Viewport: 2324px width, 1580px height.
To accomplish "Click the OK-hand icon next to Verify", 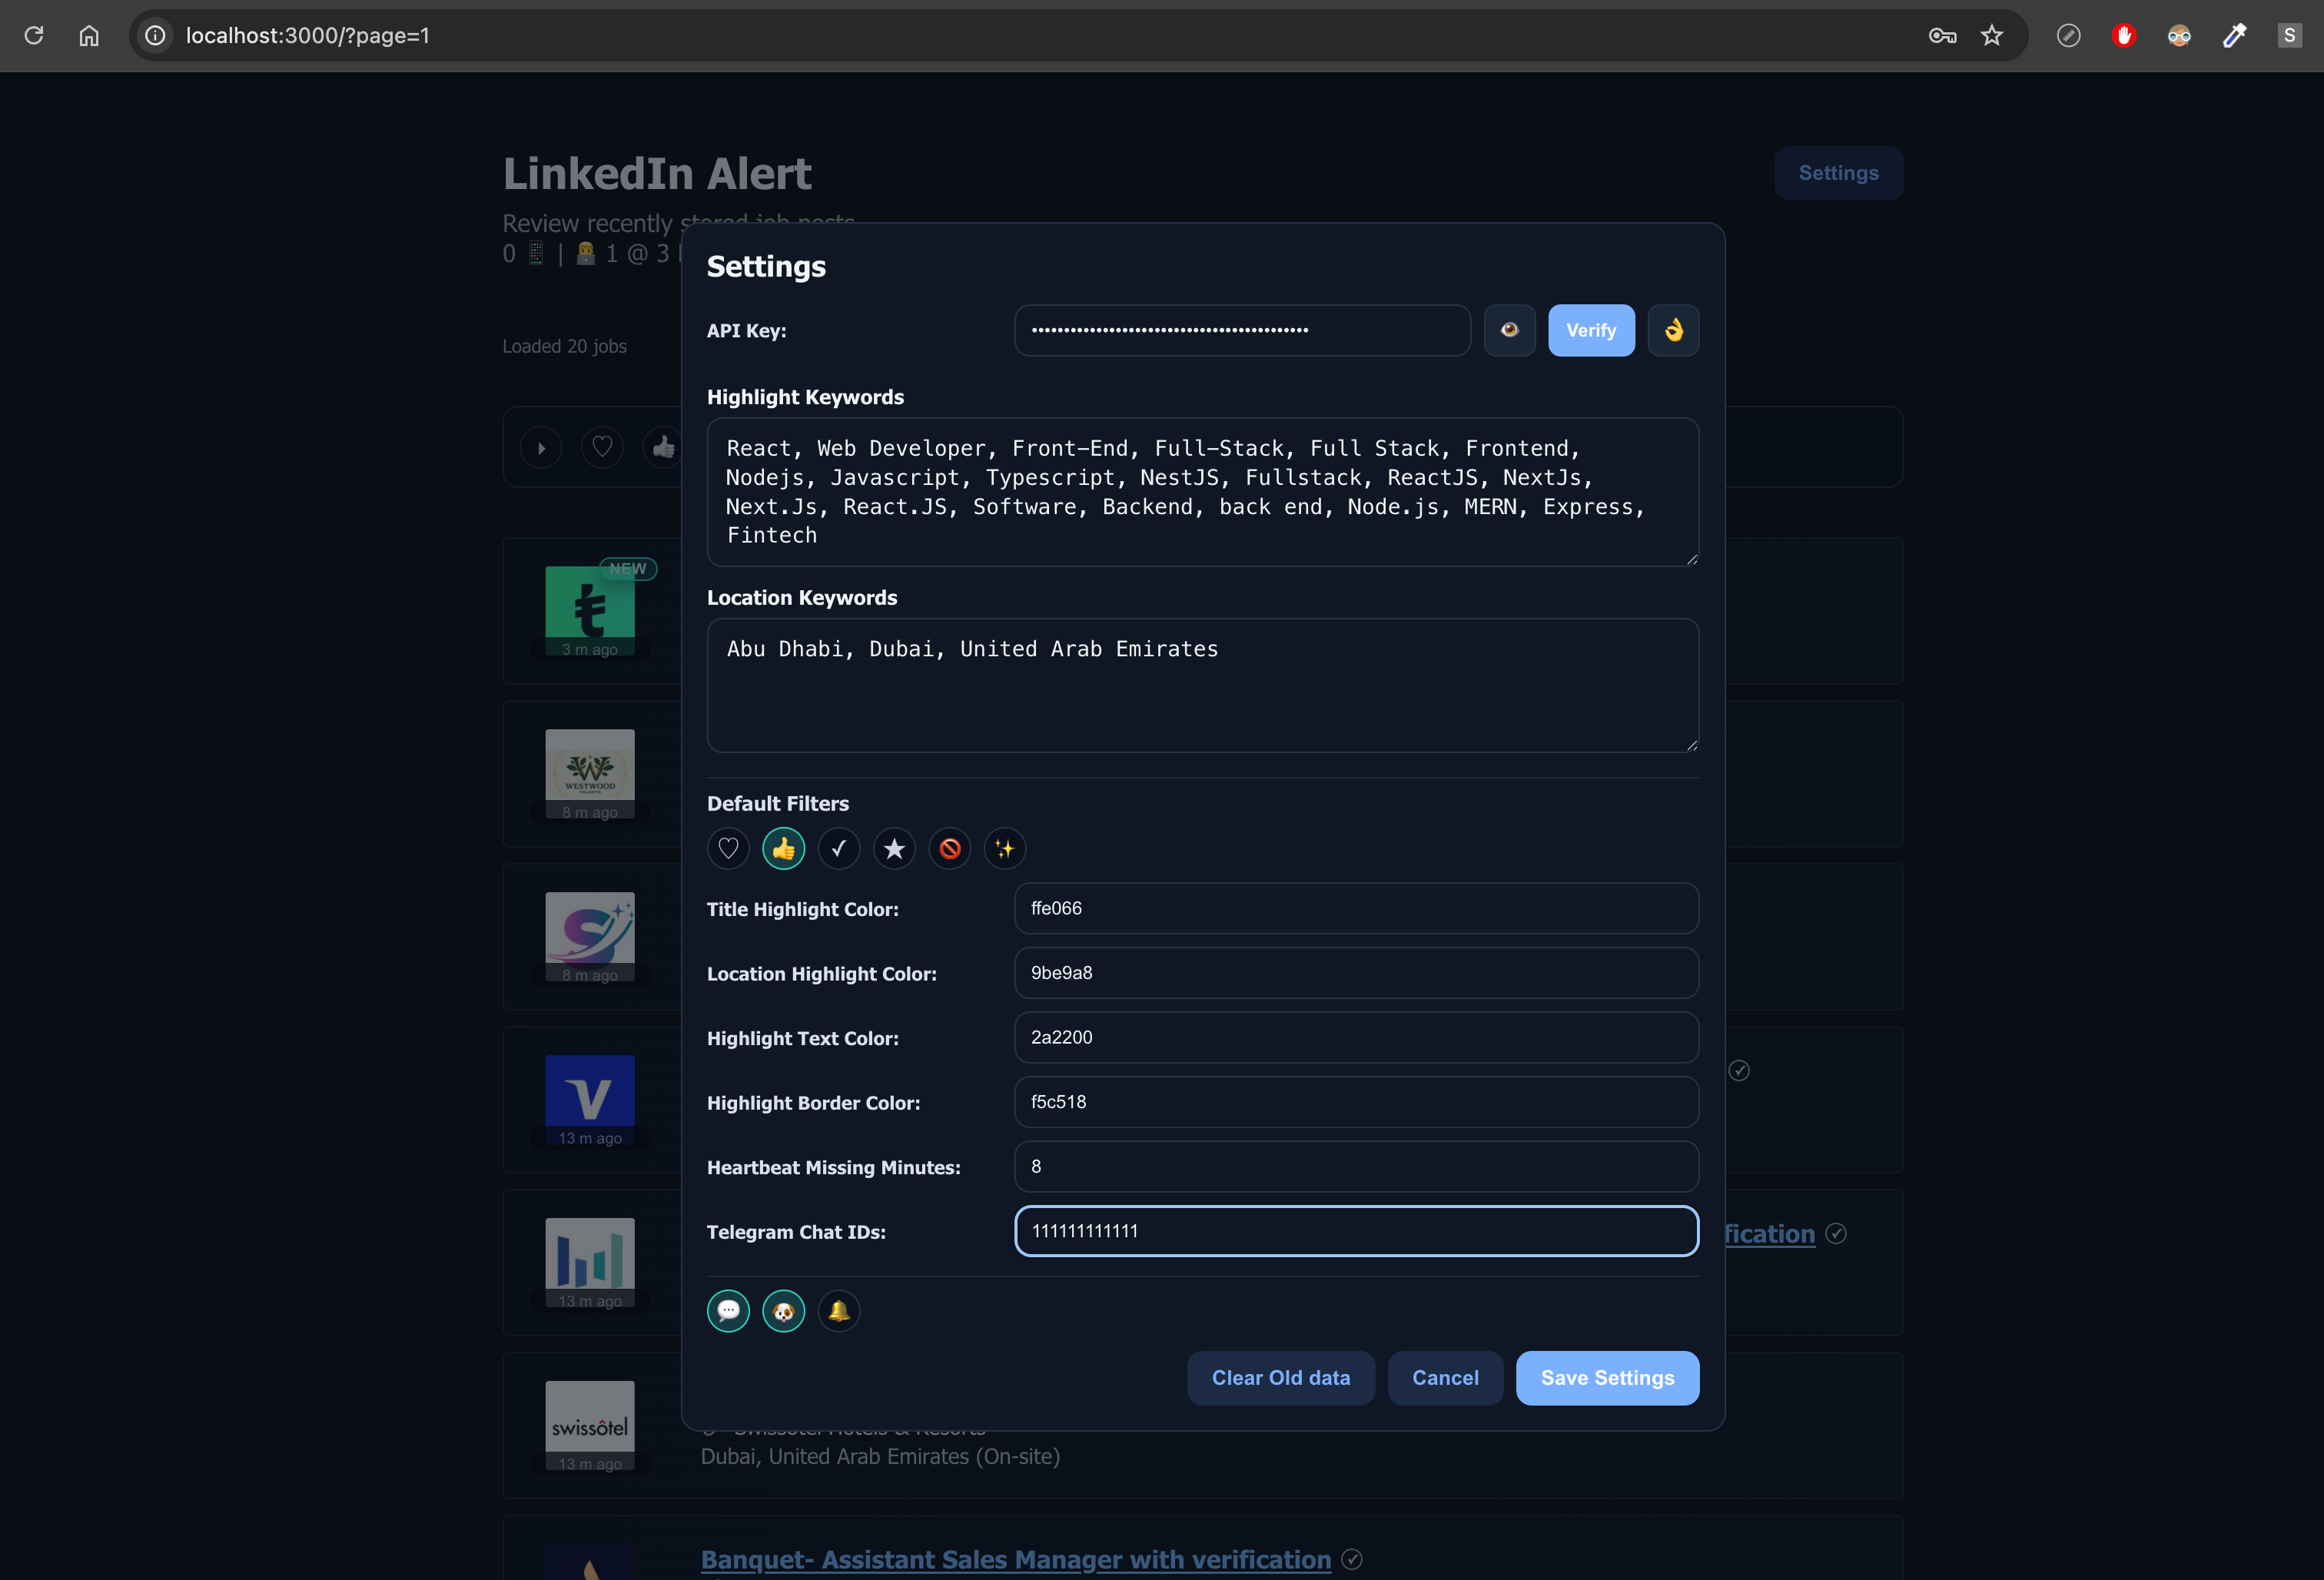I will (x=1673, y=330).
